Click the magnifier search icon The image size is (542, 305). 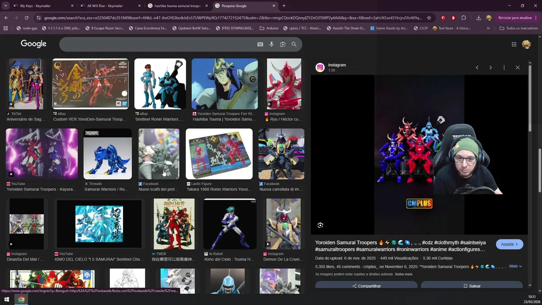click(294, 44)
